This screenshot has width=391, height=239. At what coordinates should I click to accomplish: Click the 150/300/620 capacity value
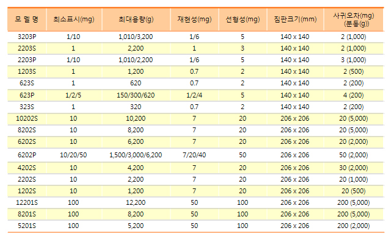136,95
